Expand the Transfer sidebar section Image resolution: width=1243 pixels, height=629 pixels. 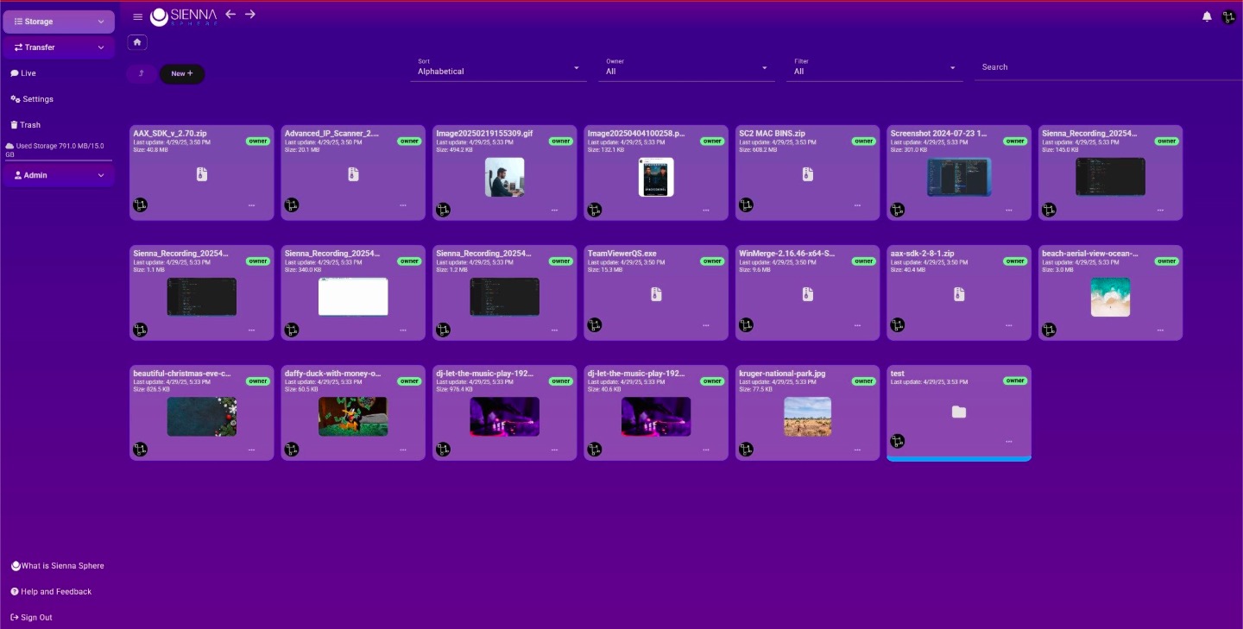point(59,47)
